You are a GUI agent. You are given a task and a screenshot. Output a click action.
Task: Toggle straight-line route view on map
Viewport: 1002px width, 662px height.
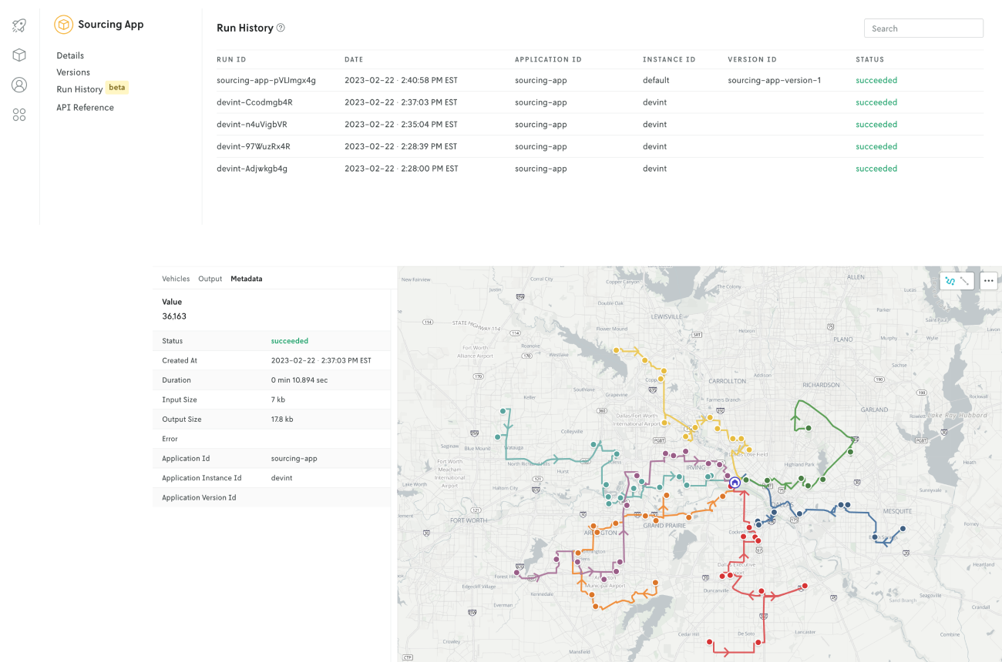tap(965, 281)
